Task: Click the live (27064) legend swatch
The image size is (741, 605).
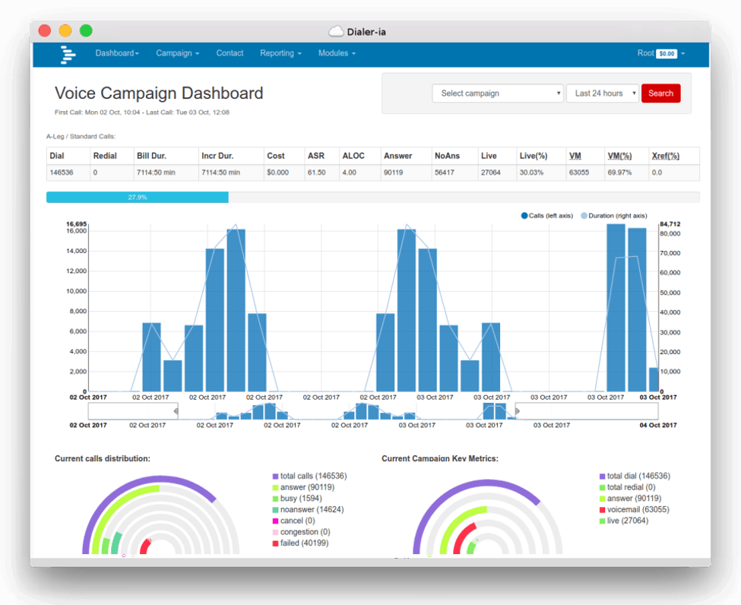Action: click(603, 521)
